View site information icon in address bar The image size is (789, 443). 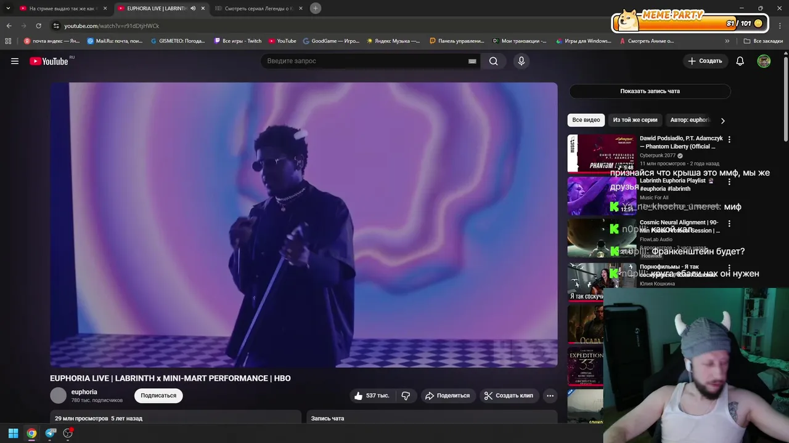coord(56,26)
